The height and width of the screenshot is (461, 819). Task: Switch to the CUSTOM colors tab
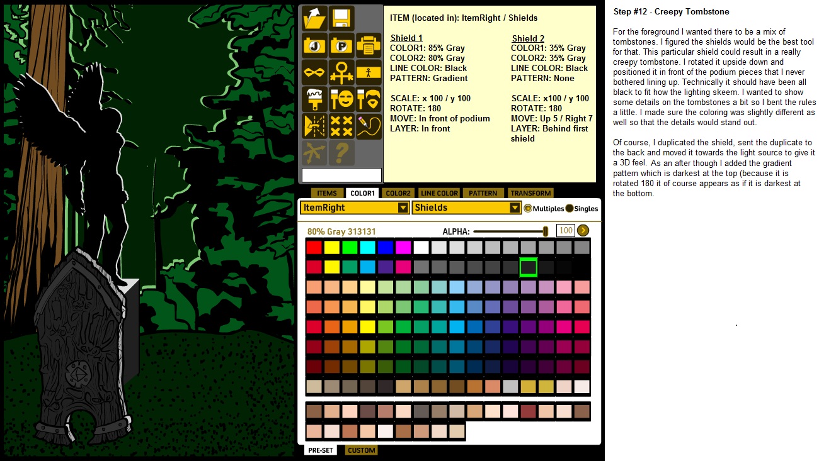361,450
